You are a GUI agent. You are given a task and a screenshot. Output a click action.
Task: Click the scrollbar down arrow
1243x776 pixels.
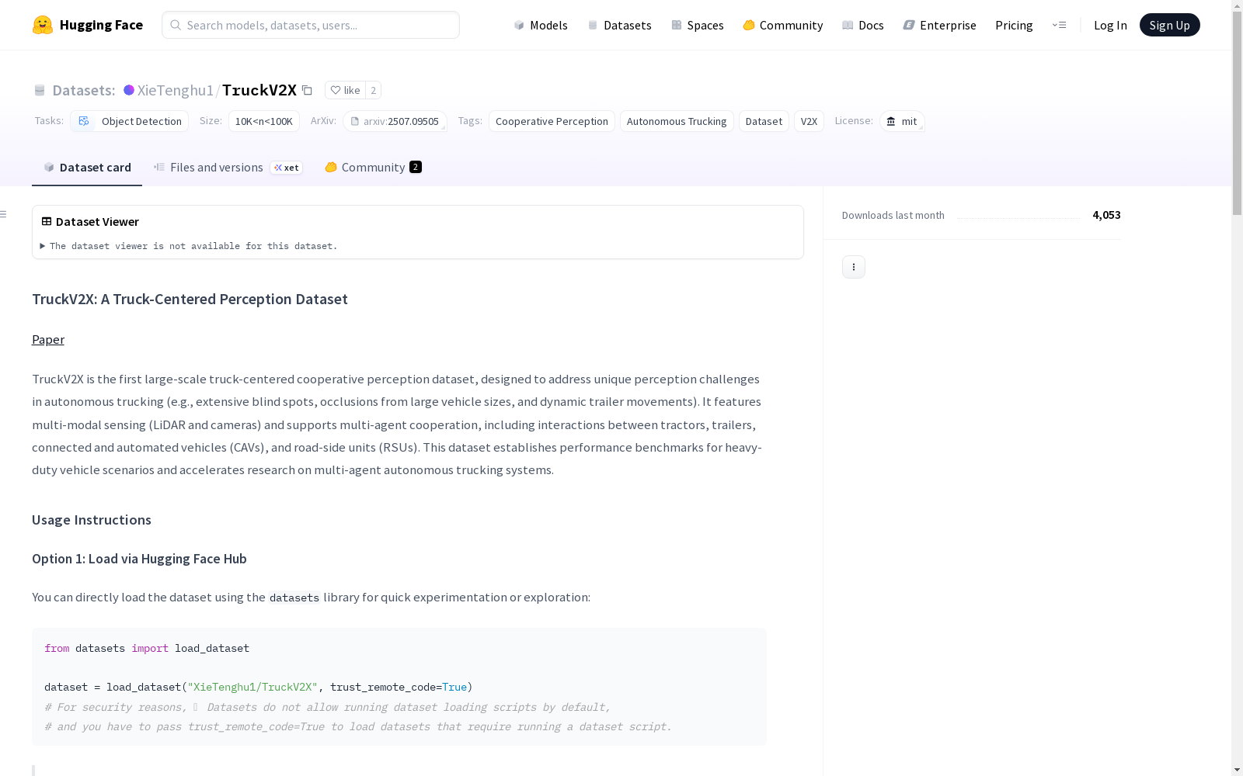click(1237, 770)
